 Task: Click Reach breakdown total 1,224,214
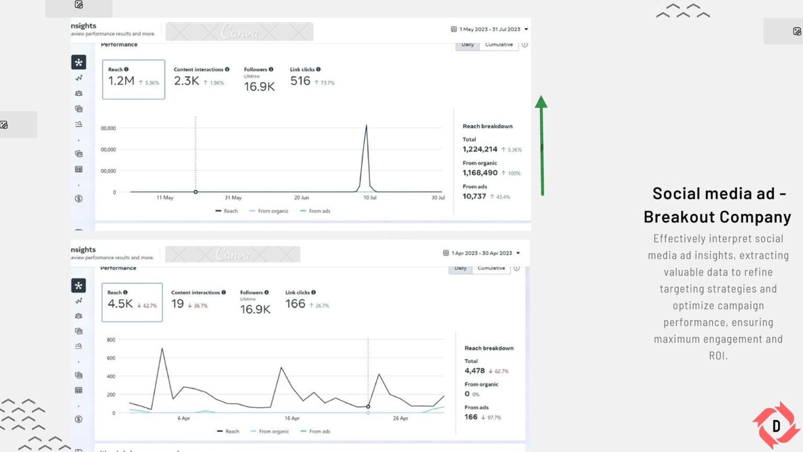[x=480, y=149]
